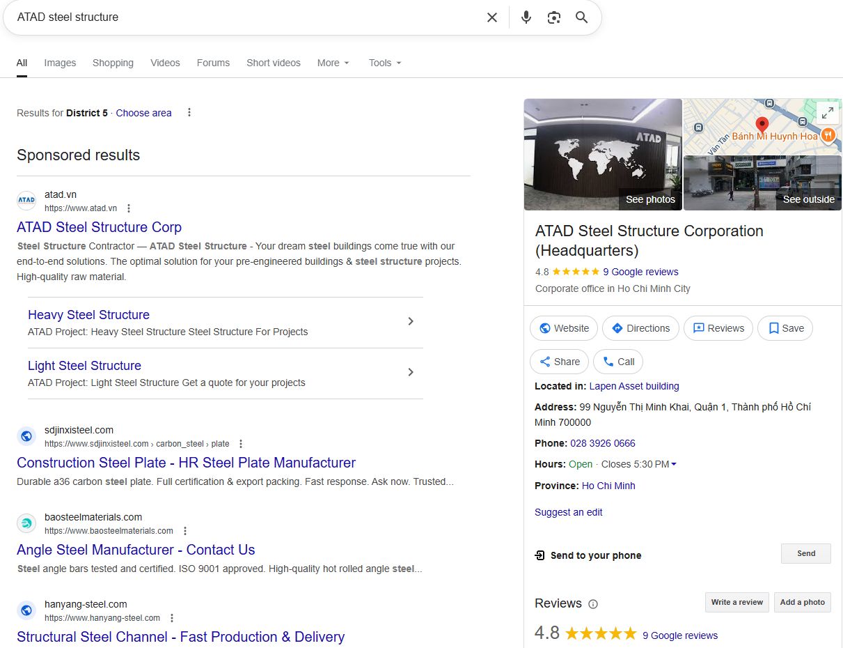The width and height of the screenshot is (843, 648).
Task: Switch to the Images tab
Action: pyautogui.click(x=60, y=63)
